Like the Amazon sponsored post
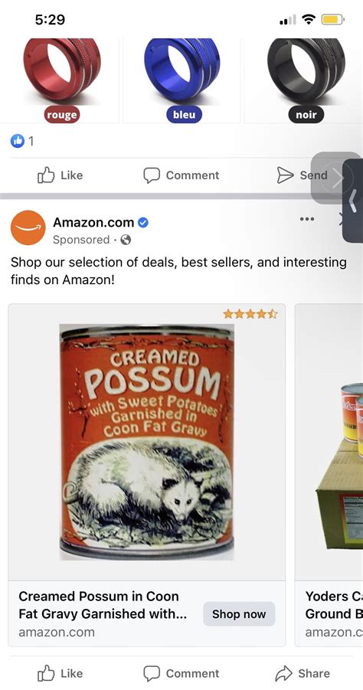The image size is (363, 690). 60,673
